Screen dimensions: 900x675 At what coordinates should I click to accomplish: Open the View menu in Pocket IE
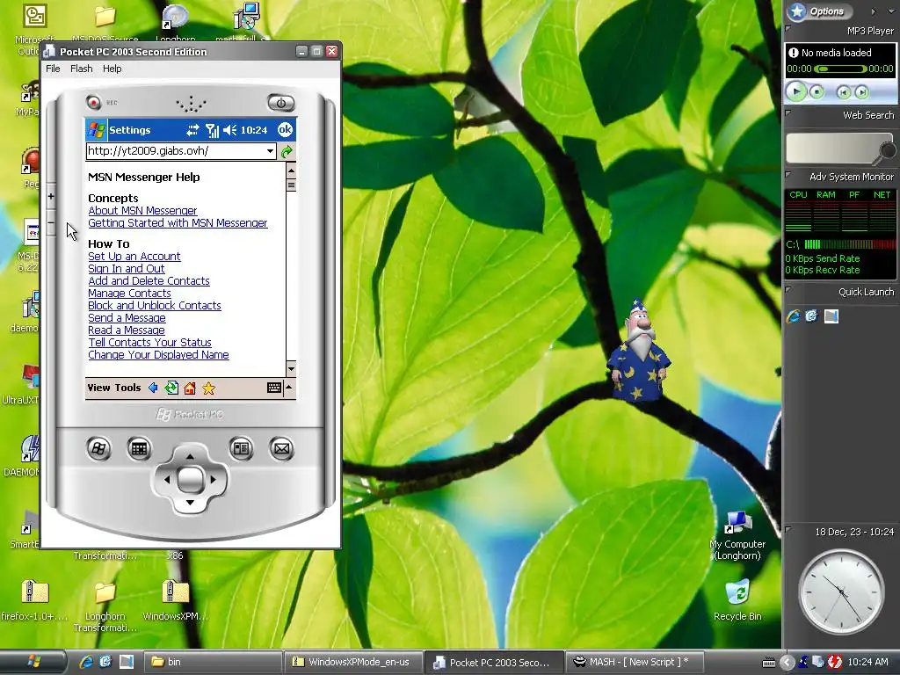(x=98, y=388)
